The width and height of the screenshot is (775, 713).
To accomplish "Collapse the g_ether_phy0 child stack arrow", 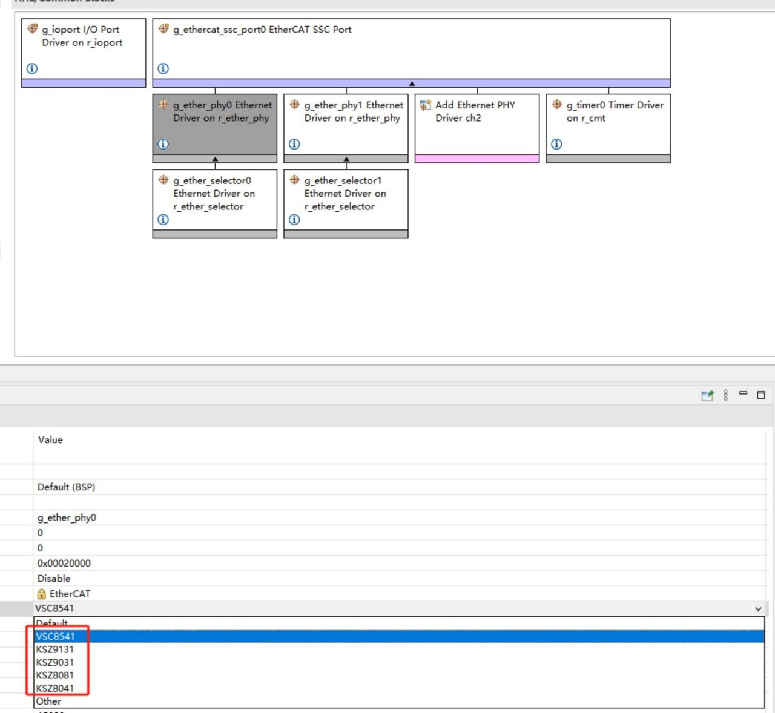I will pyautogui.click(x=215, y=159).
